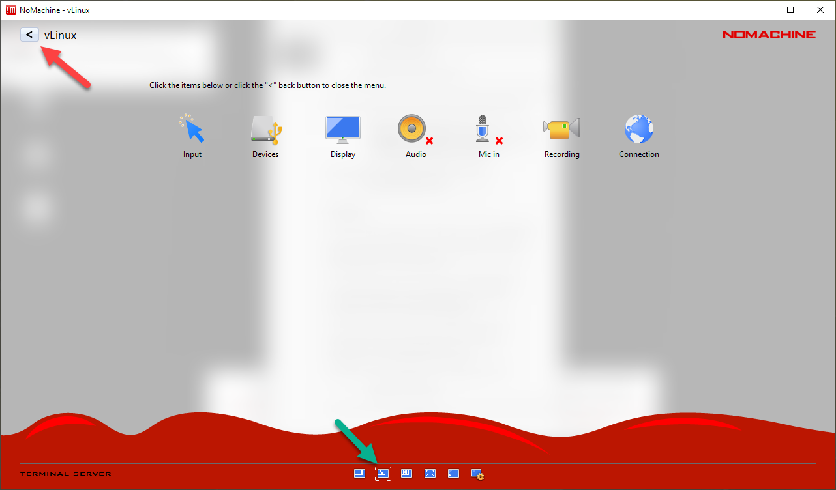Open the Mic in settings
The image size is (836, 490).
(489, 136)
